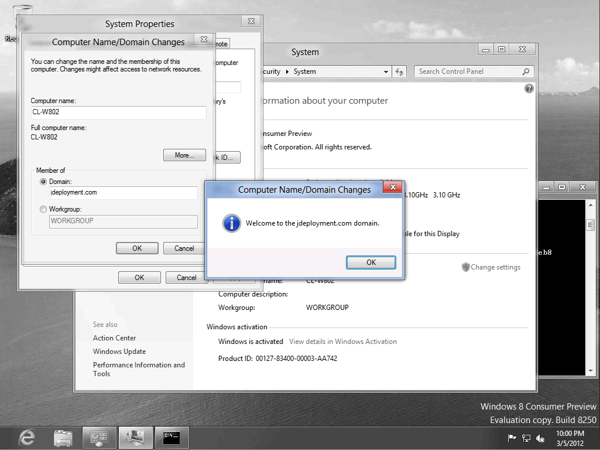This screenshot has height=450, width=600.
Task: Close the System Properties window
Action: click(x=251, y=21)
